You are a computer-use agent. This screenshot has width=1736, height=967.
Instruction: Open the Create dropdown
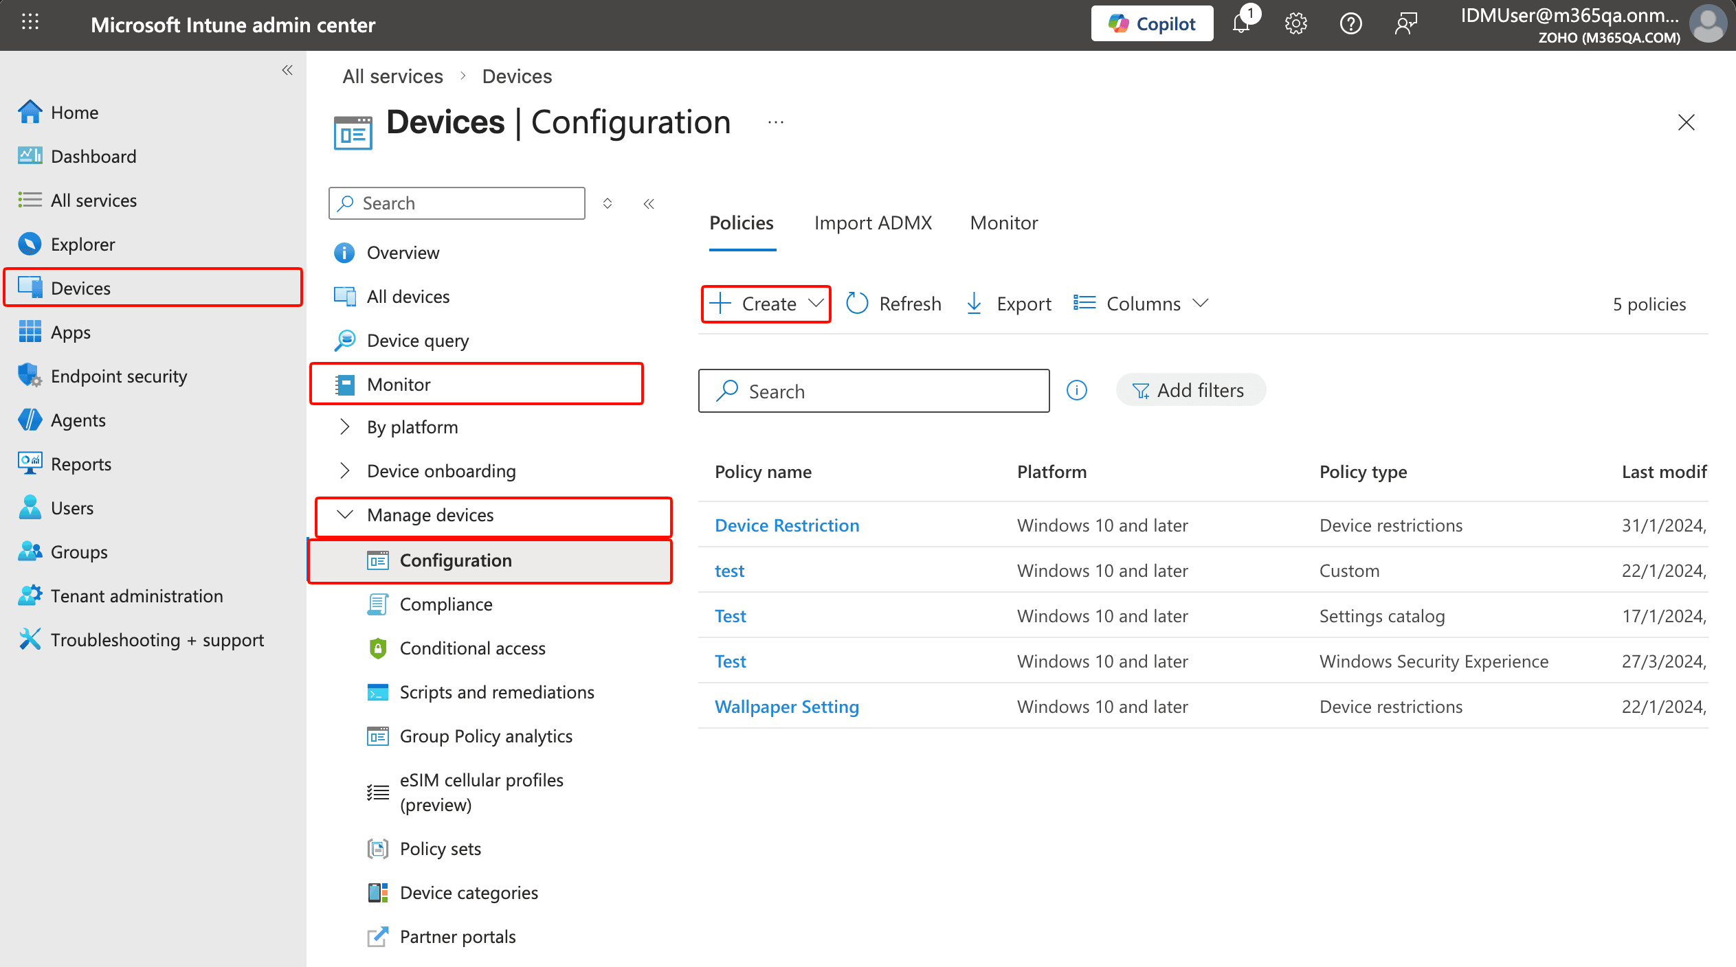pyautogui.click(x=765, y=303)
